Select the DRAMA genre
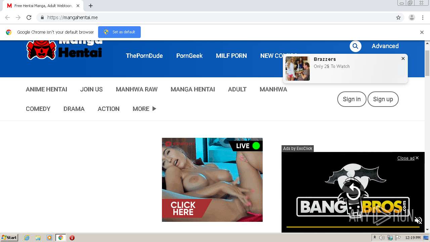430x242 pixels. pyautogui.click(x=74, y=109)
